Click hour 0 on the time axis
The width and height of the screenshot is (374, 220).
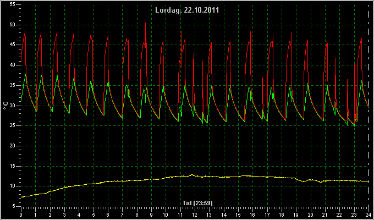pyautogui.click(x=21, y=215)
